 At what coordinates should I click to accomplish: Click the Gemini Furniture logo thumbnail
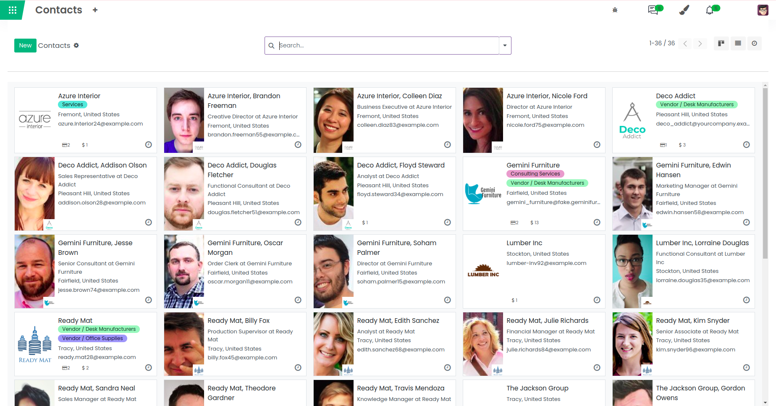pos(483,194)
